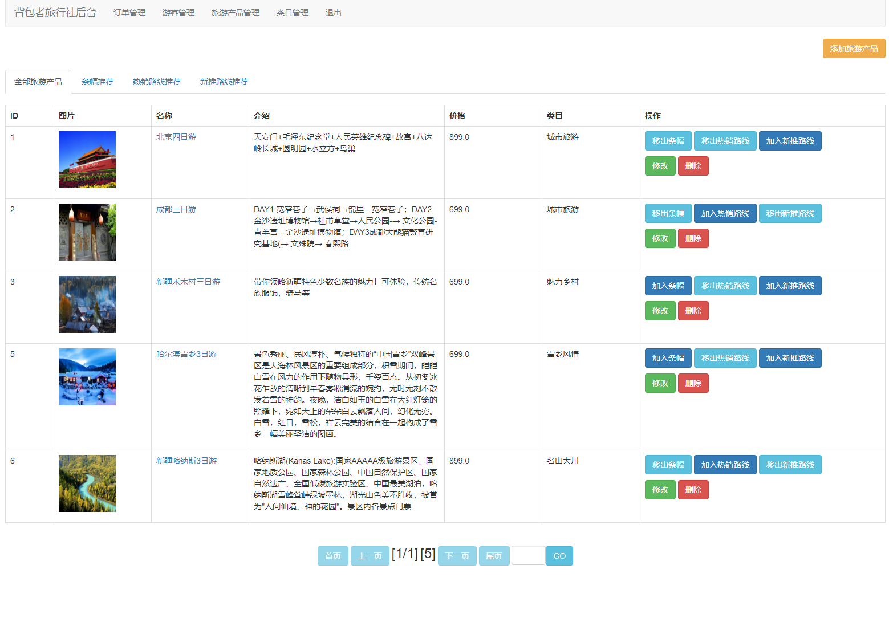Add 成都三日游 to hot routes

click(x=725, y=213)
